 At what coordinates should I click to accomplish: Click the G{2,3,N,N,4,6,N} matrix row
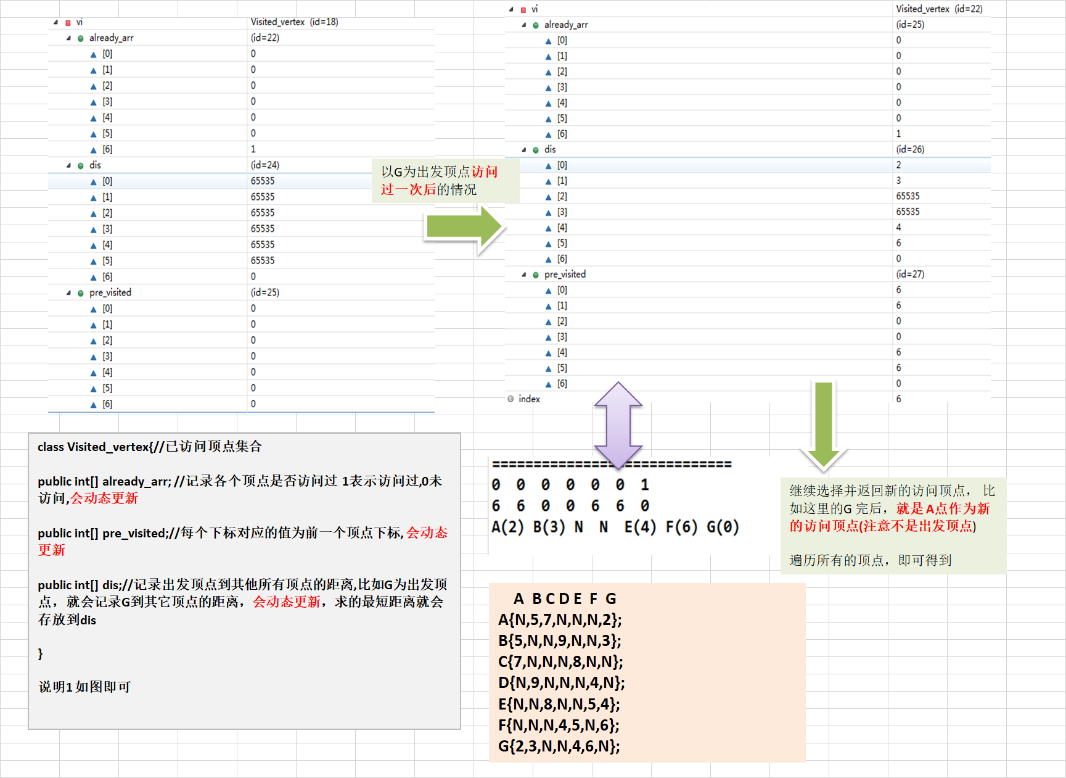click(559, 746)
